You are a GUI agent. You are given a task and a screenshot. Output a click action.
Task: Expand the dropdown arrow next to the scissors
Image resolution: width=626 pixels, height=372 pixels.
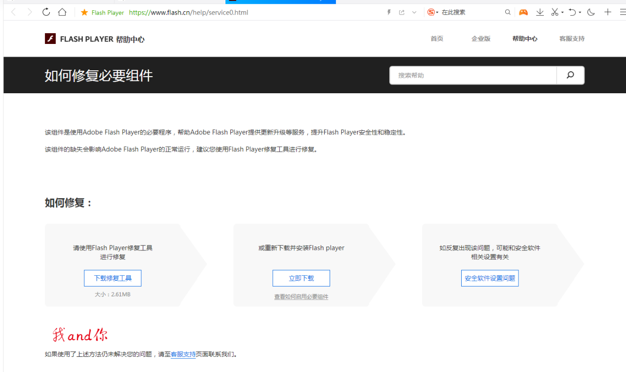point(562,12)
